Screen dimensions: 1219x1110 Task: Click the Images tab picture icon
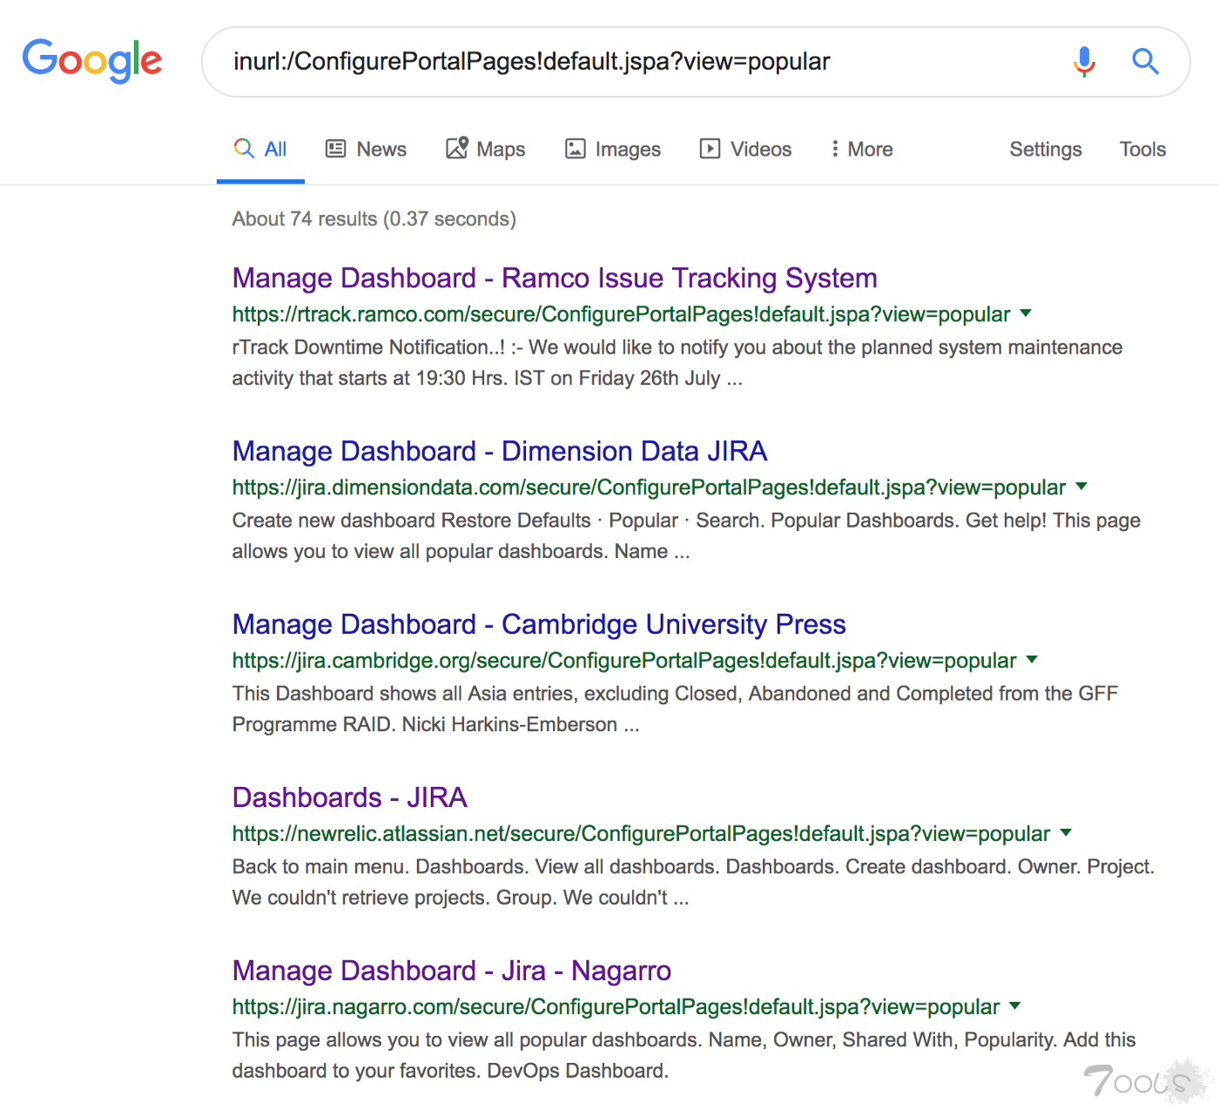tap(576, 149)
